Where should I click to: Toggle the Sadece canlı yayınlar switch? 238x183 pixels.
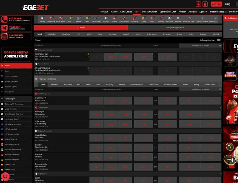219,40
